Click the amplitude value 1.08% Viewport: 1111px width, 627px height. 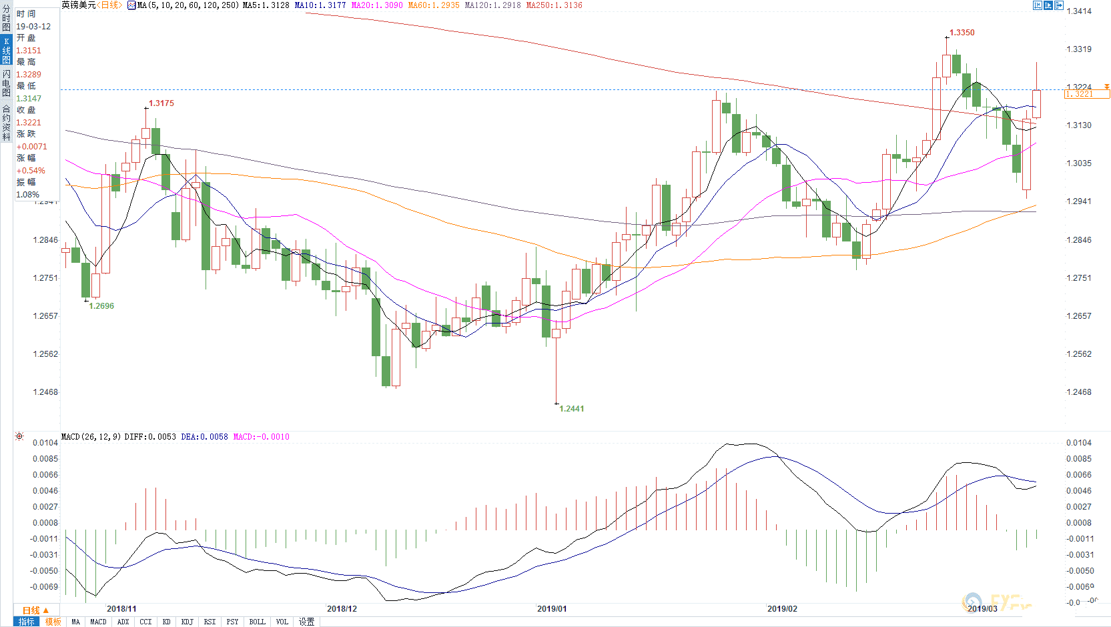[x=28, y=195]
